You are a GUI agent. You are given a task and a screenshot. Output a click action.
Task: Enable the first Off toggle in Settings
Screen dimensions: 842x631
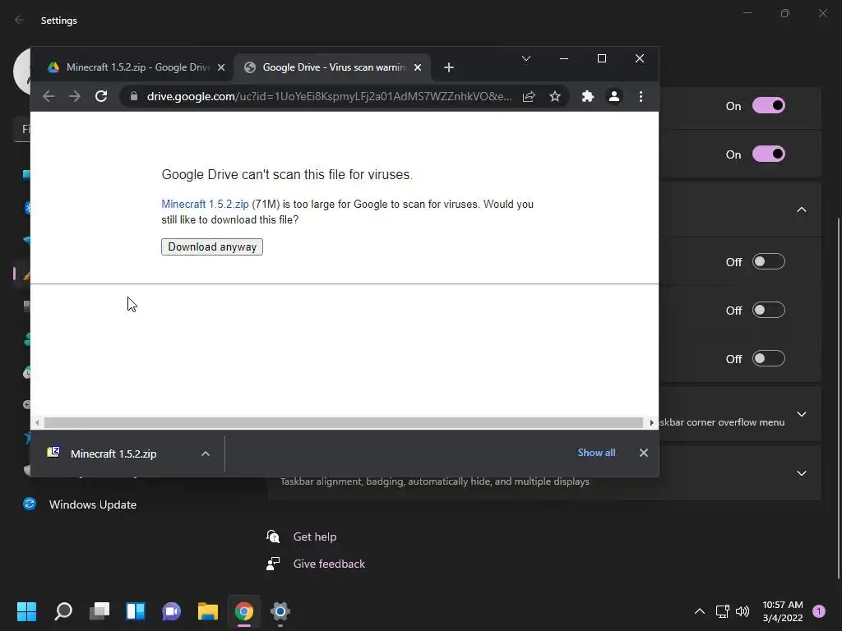[769, 262]
